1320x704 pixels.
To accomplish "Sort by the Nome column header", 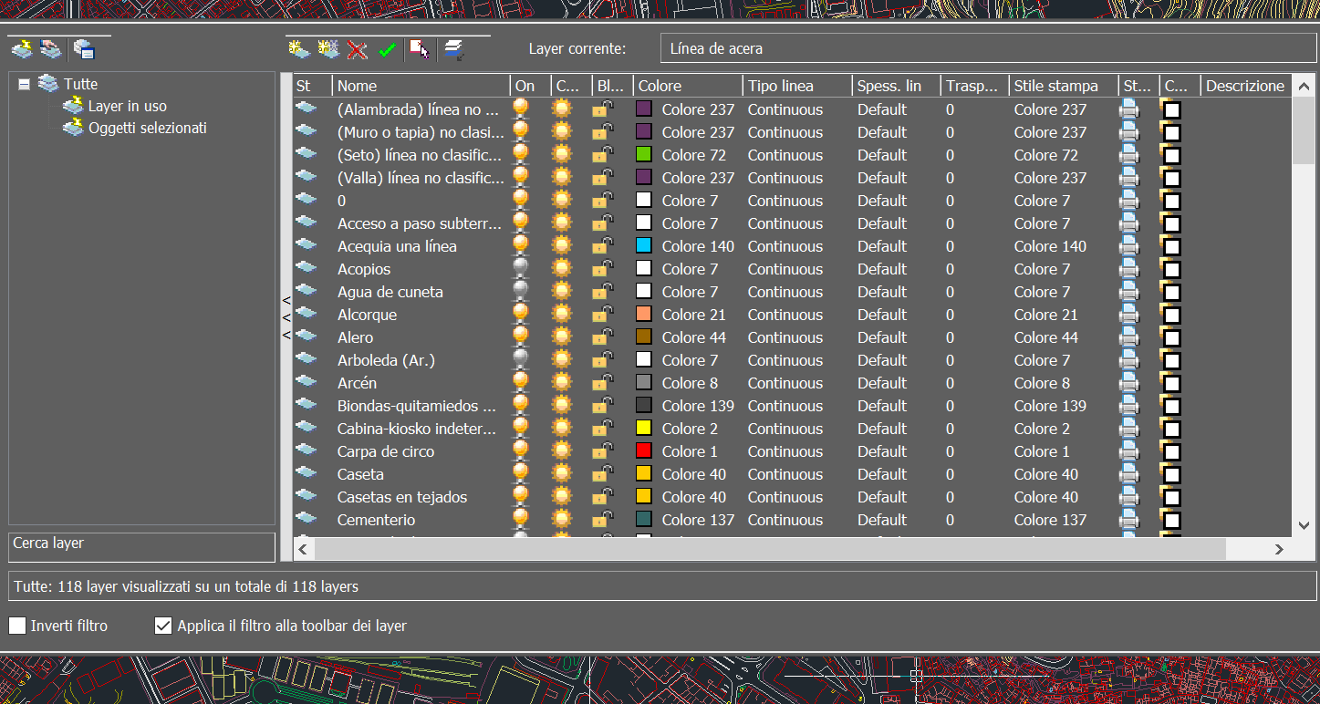I will [x=421, y=86].
